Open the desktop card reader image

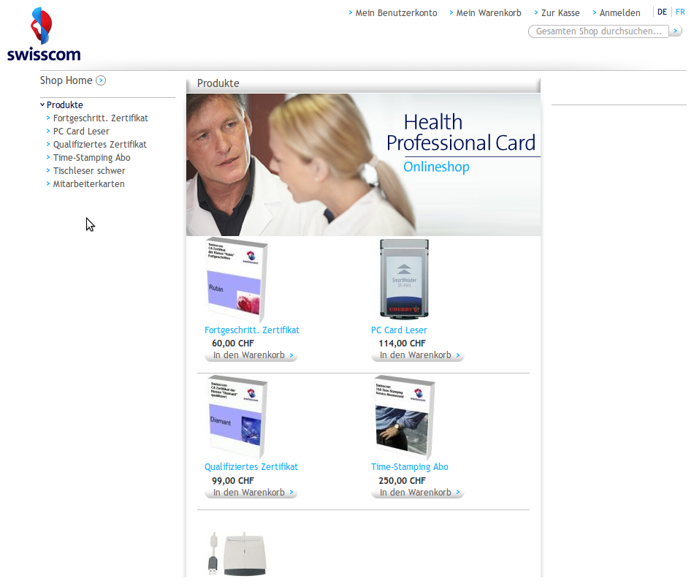point(237,554)
